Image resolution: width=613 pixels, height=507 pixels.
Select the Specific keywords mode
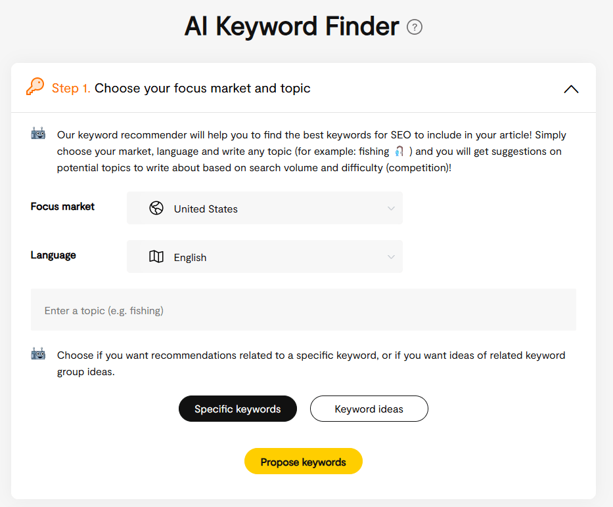point(237,408)
